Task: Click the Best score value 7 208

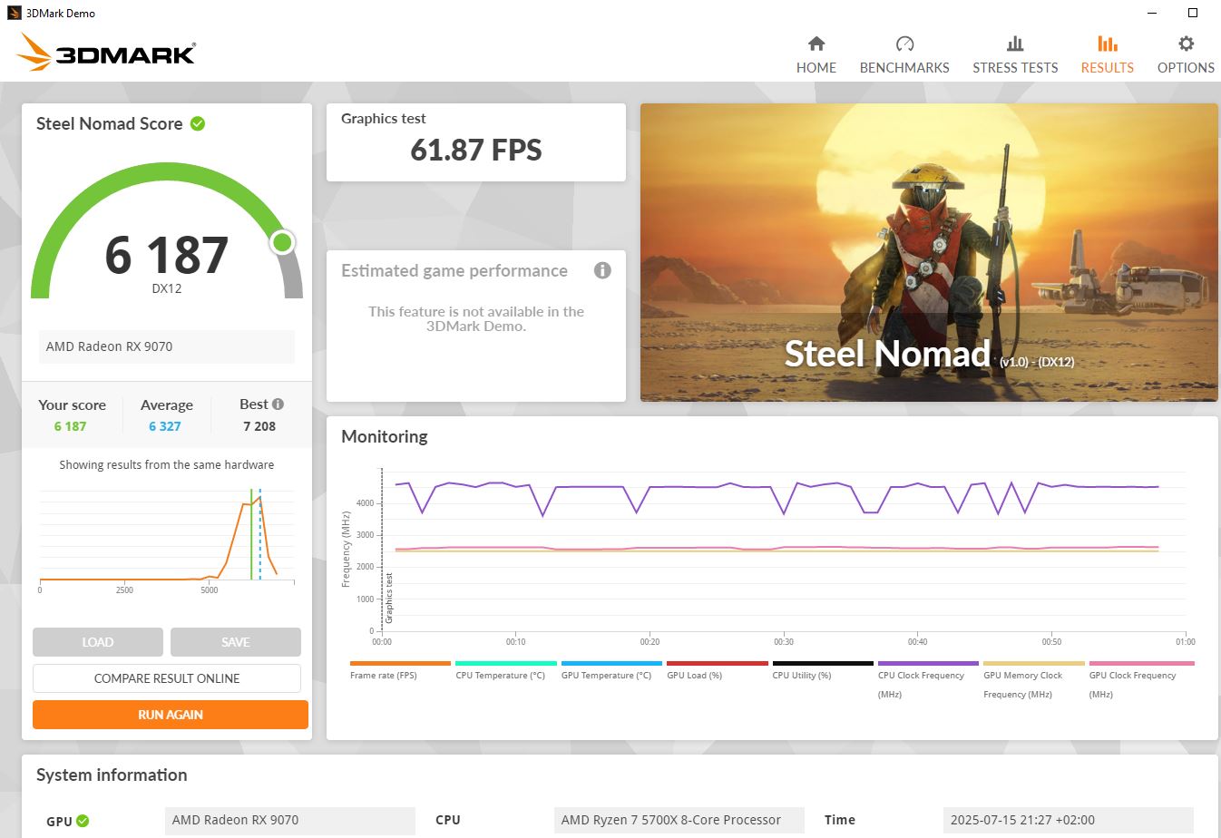Action: 259,426
